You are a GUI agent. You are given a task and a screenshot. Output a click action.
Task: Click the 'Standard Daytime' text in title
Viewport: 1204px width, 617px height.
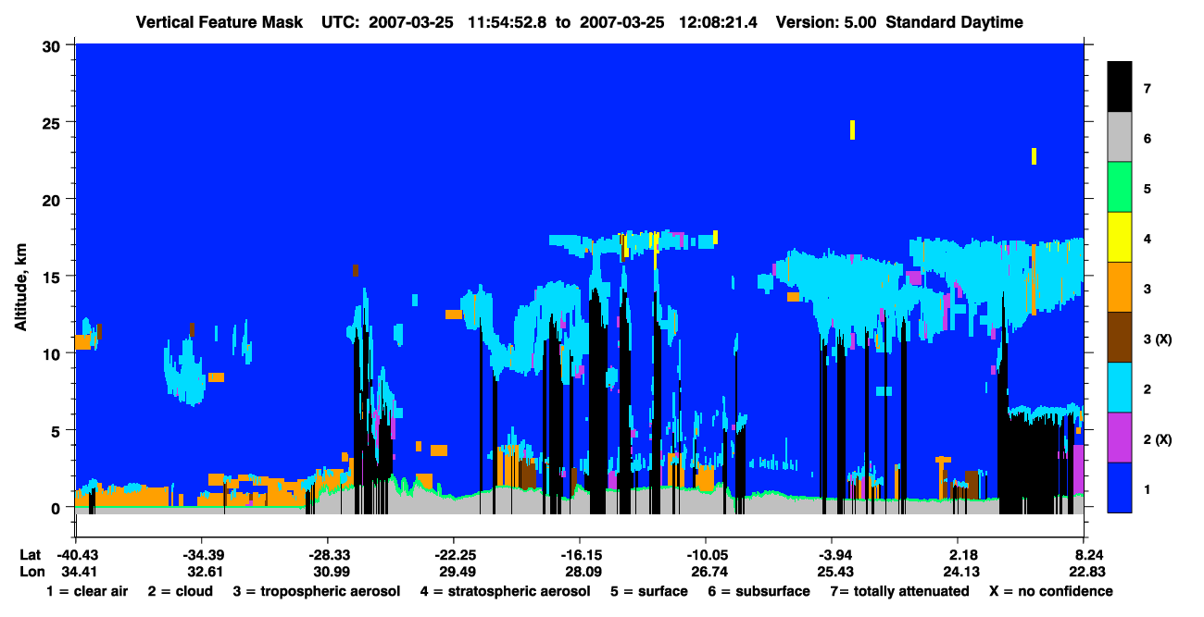[955, 22]
